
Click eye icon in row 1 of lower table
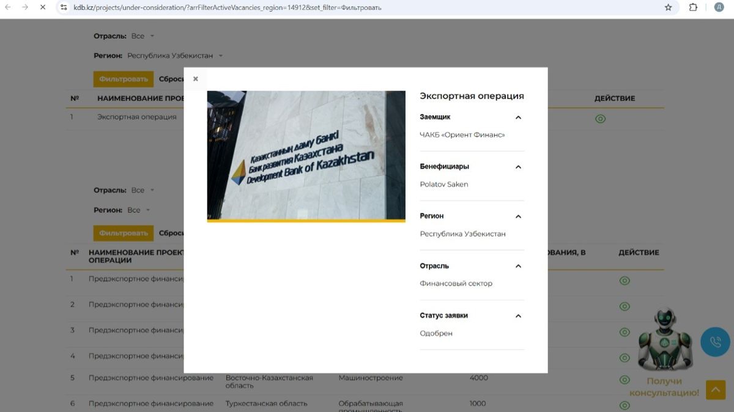tap(625, 281)
